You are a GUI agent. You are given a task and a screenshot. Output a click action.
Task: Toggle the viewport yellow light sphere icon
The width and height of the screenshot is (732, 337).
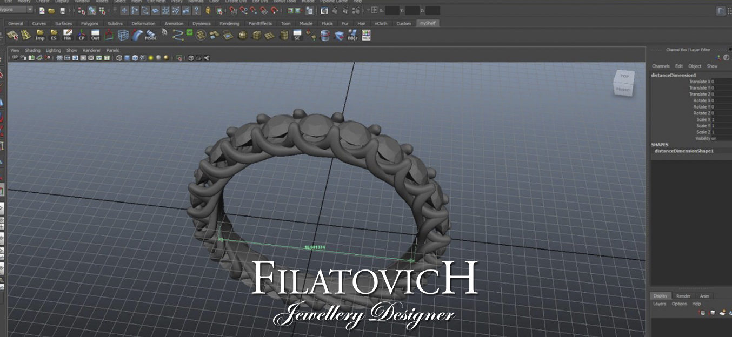coord(151,58)
